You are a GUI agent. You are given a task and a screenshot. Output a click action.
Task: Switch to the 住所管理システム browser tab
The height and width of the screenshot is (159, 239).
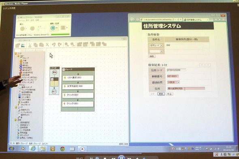click(196, 20)
